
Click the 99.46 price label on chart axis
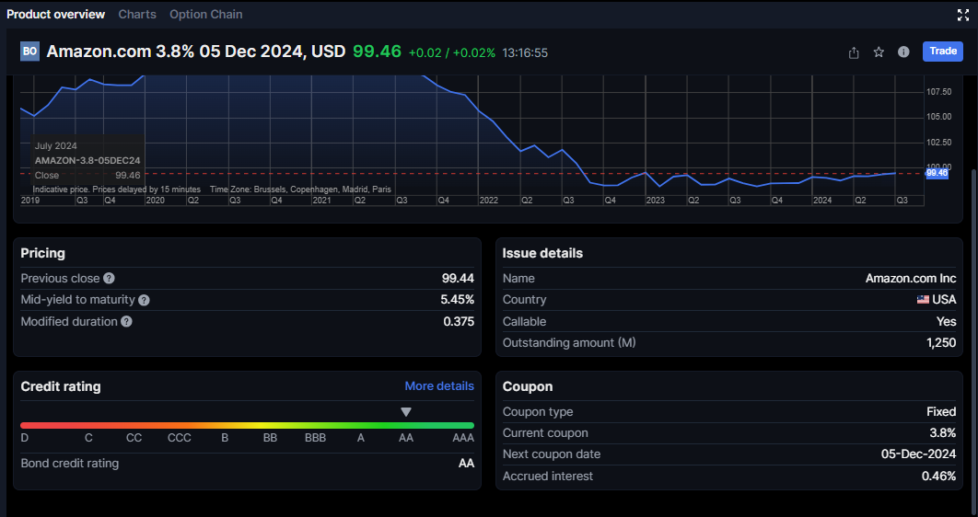click(937, 173)
